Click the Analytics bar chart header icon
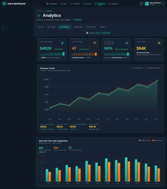The image size is (167, 189). tap(39, 15)
